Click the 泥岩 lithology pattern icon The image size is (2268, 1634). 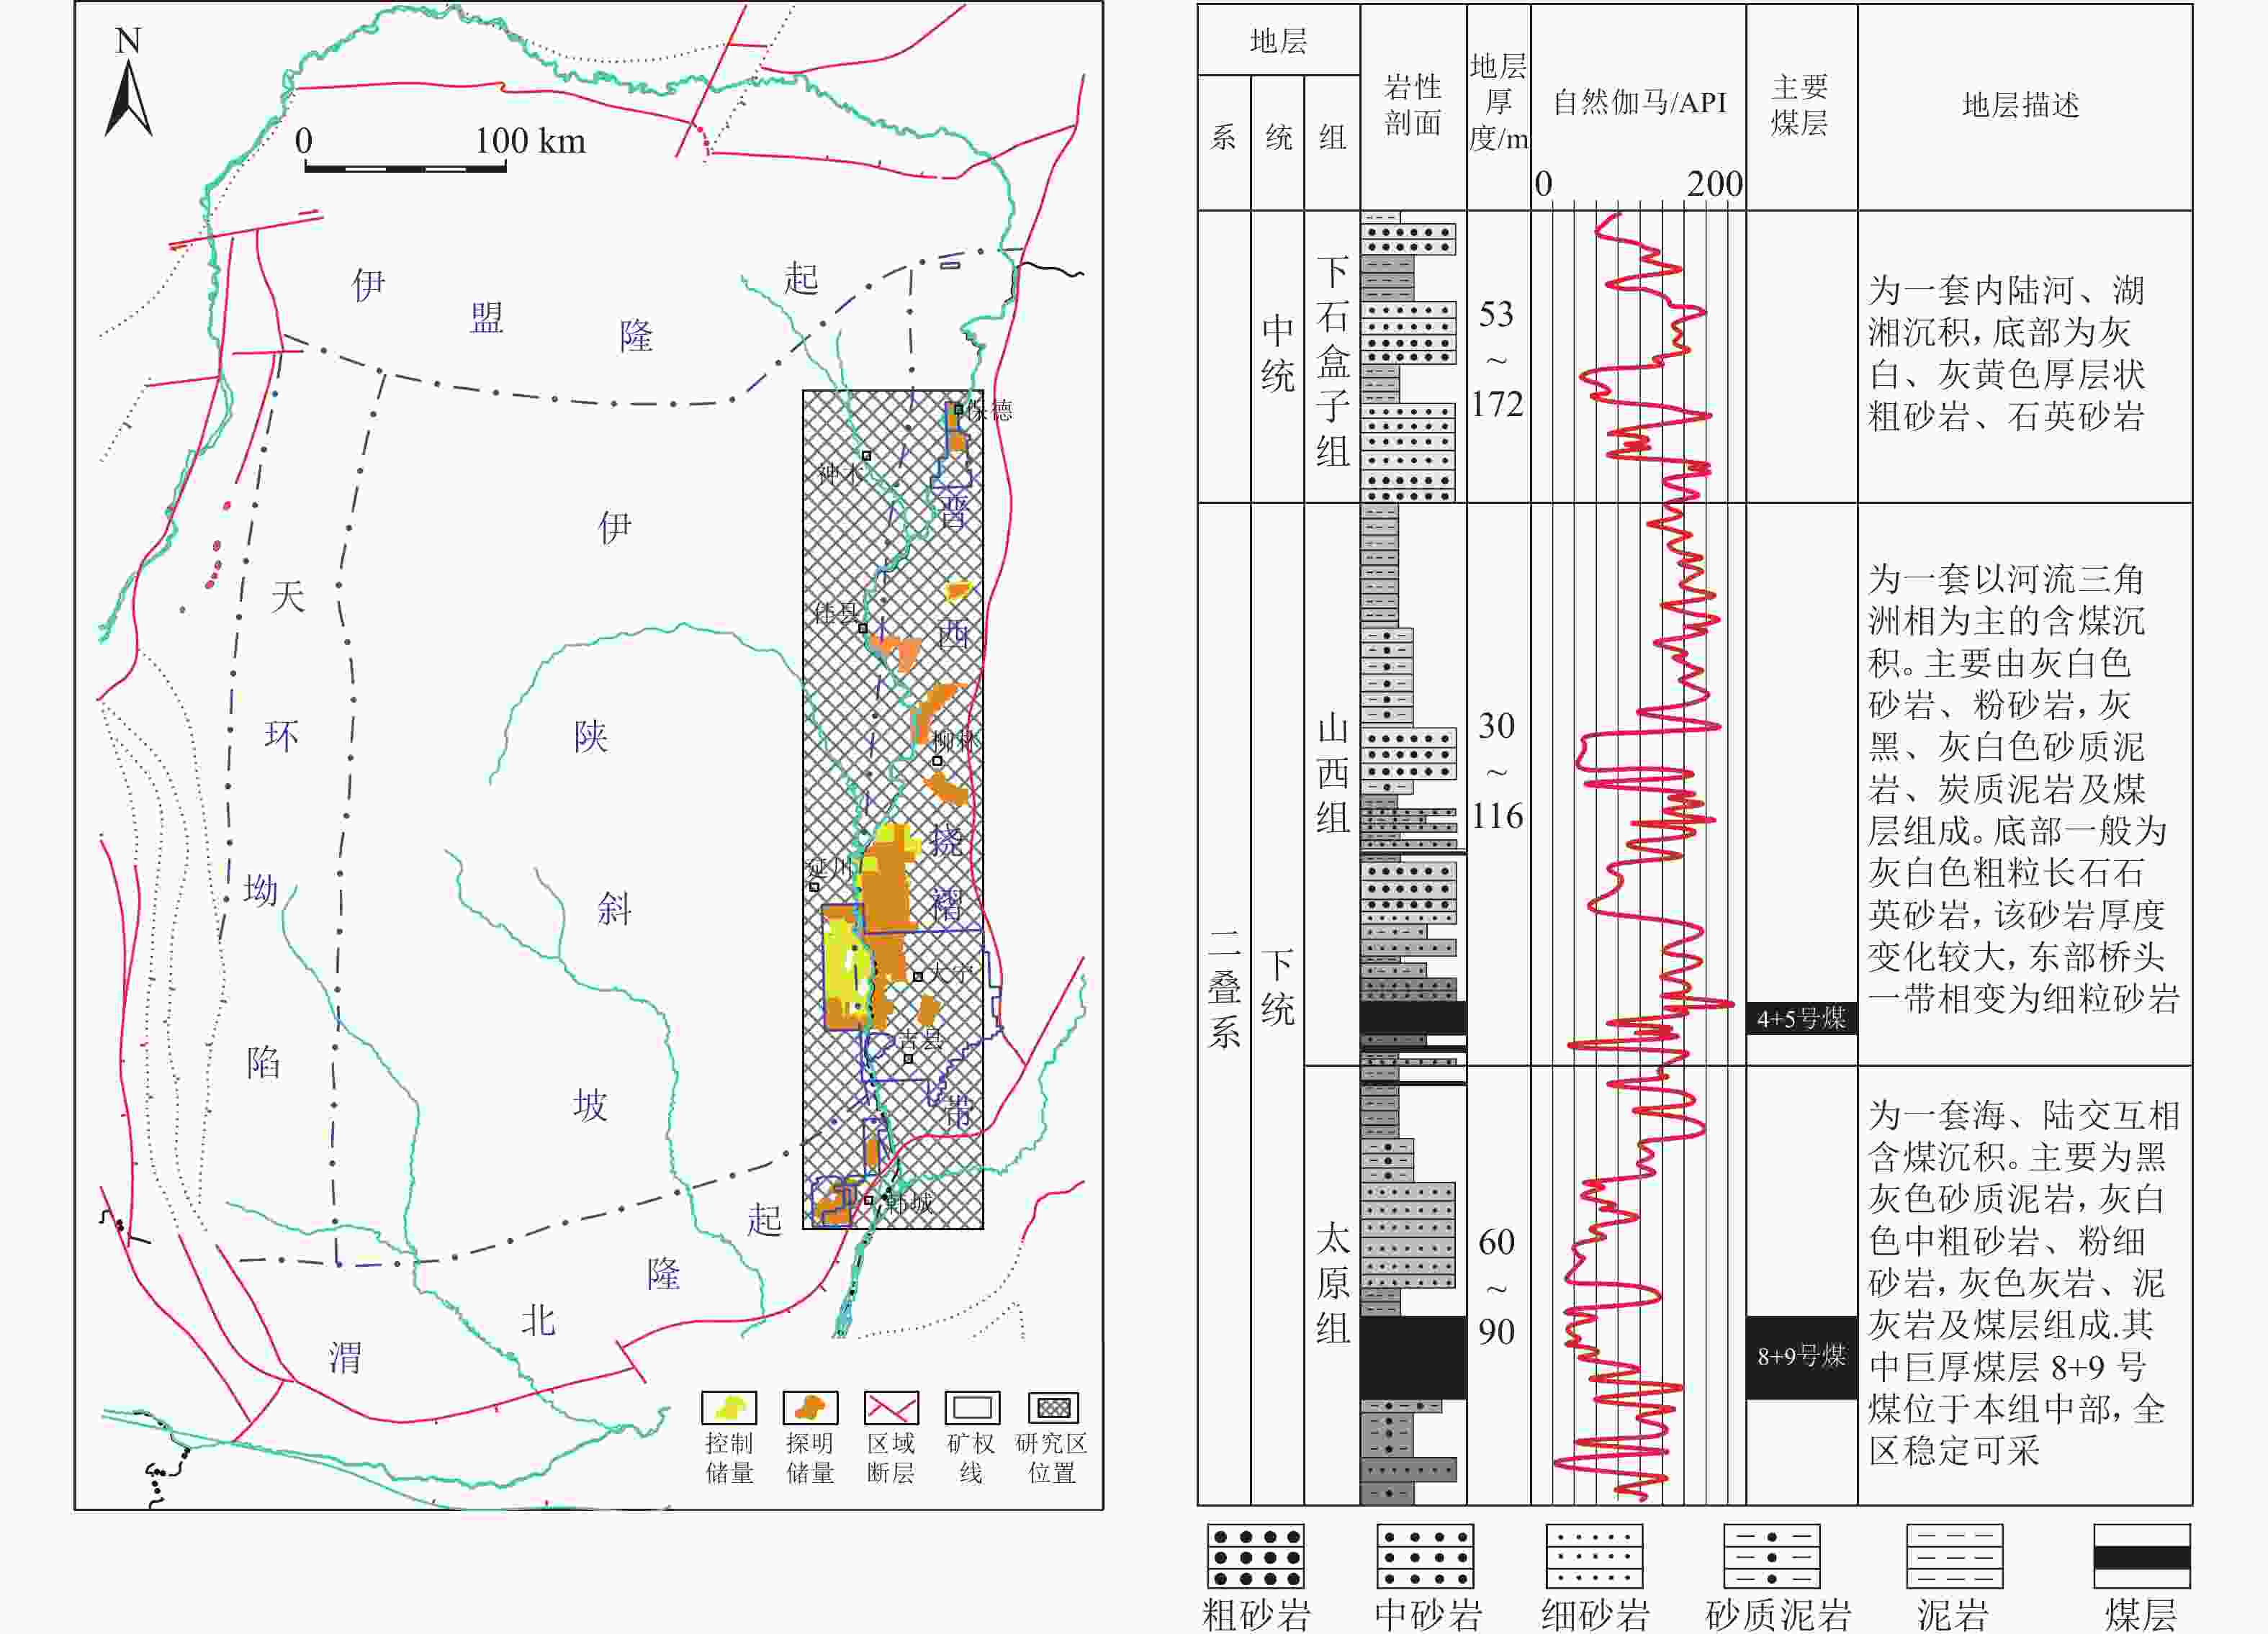tap(1954, 1556)
